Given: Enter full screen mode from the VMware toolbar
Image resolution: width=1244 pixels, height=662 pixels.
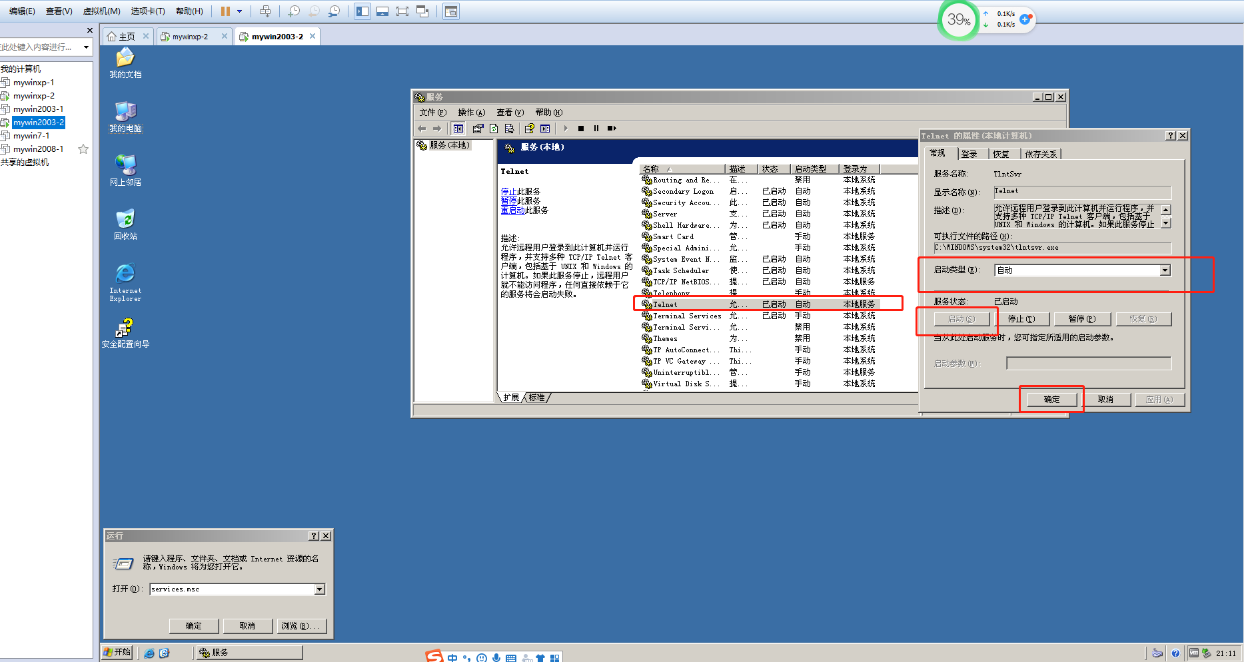Looking at the screenshot, I should (x=402, y=11).
